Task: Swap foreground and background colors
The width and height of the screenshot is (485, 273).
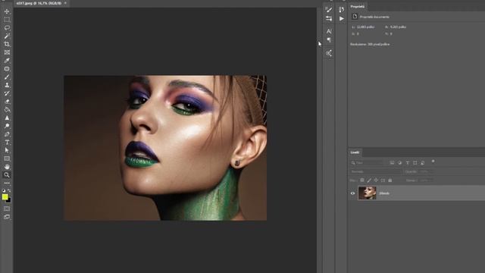Action: click(9, 190)
